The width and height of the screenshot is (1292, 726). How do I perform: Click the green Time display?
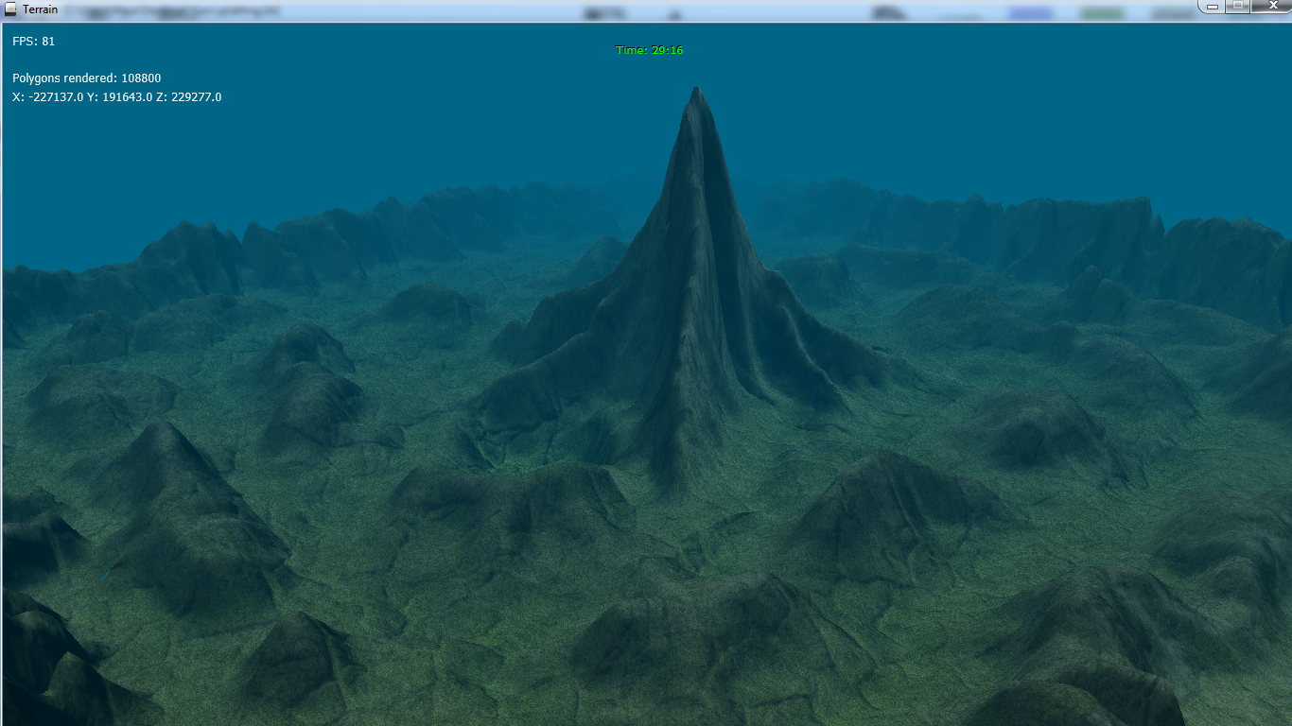[649, 50]
